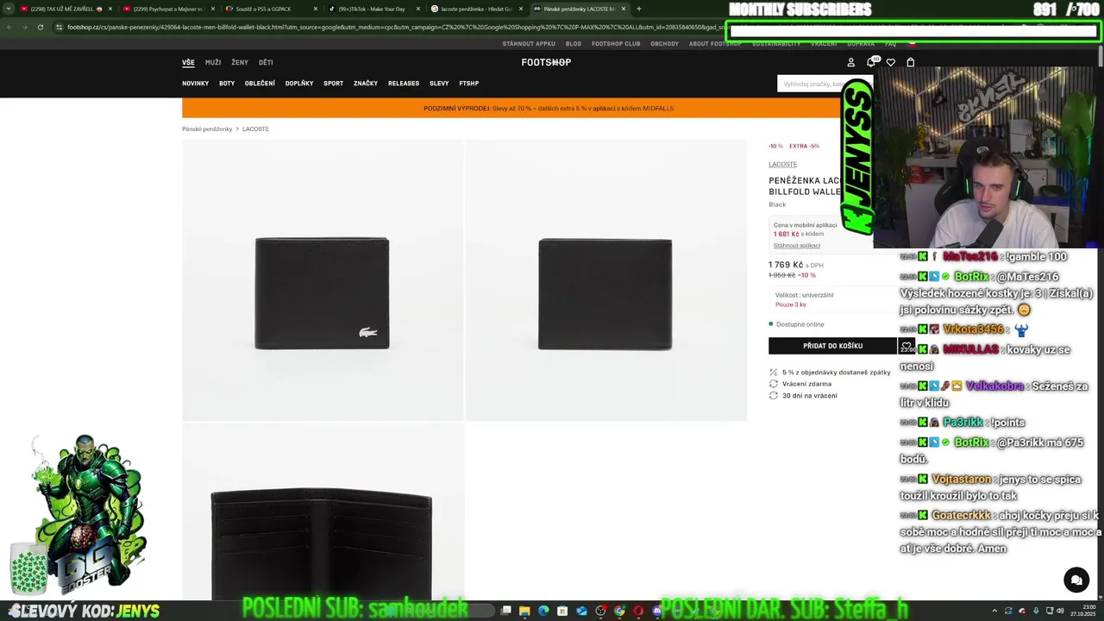Open LACOSTE breadcrumb link
Viewport: 1104px width, 621px height.
pyautogui.click(x=255, y=129)
